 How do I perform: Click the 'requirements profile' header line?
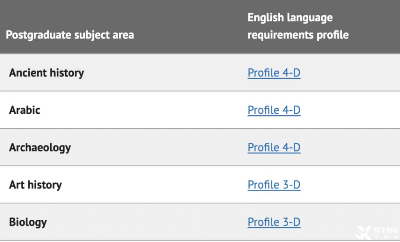(298, 35)
